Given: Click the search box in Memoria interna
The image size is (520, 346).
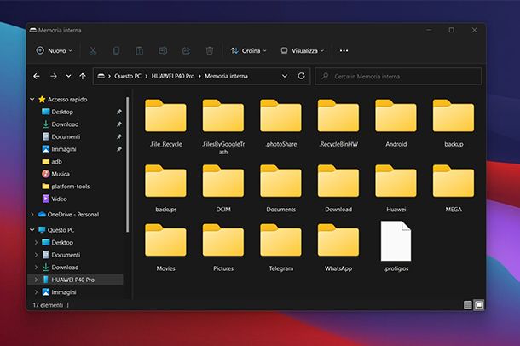Looking at the screenshot, I should coord(401,76).
